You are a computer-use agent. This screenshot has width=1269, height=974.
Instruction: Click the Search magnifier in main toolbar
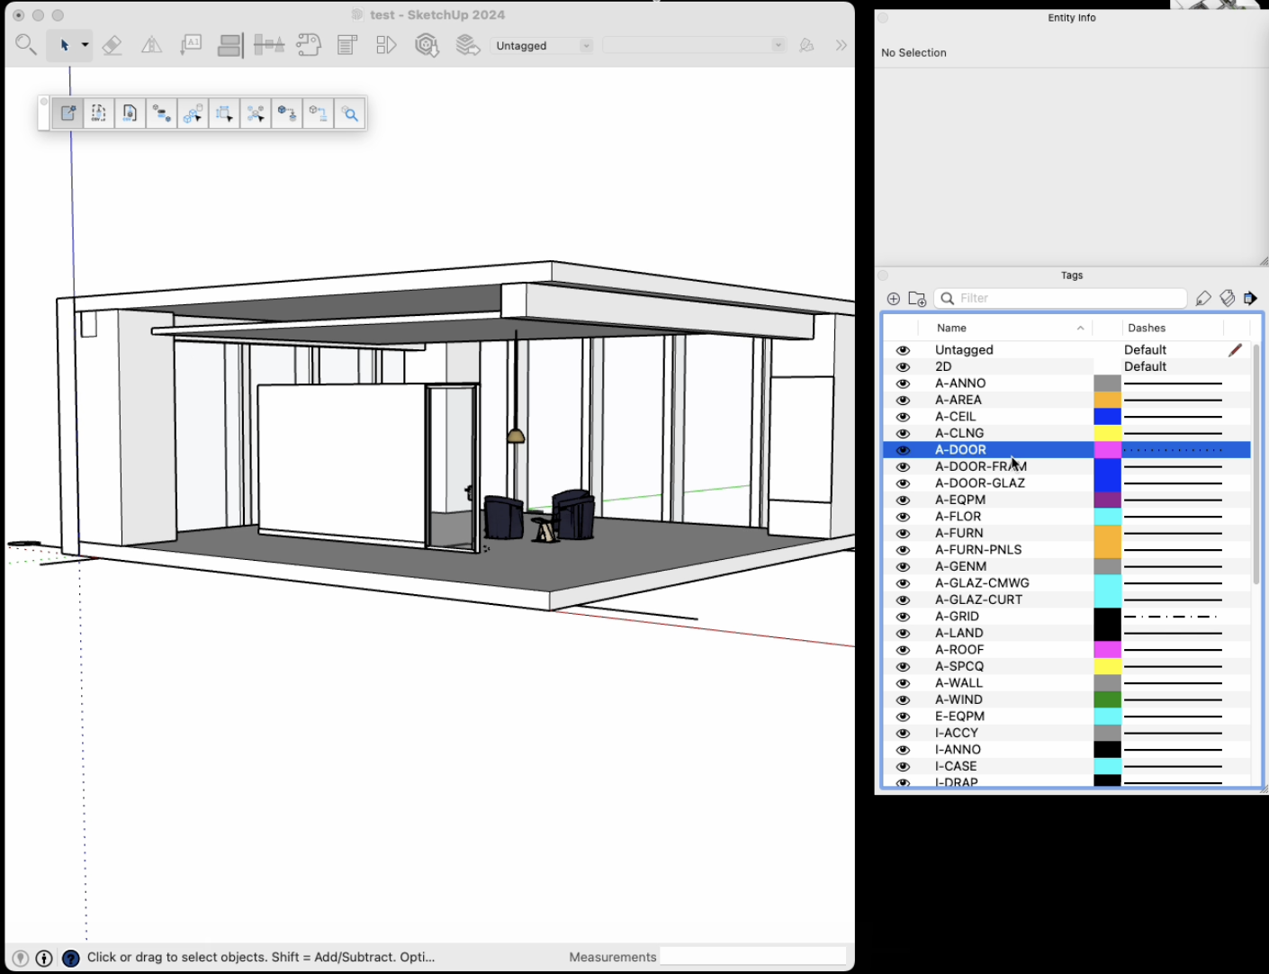pos(26,45)
